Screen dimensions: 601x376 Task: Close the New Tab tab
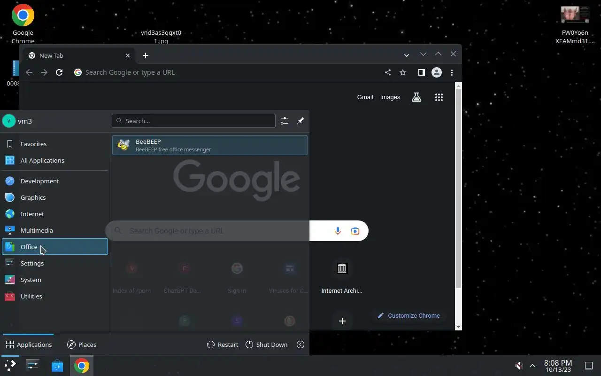click(x=128, y=55)
